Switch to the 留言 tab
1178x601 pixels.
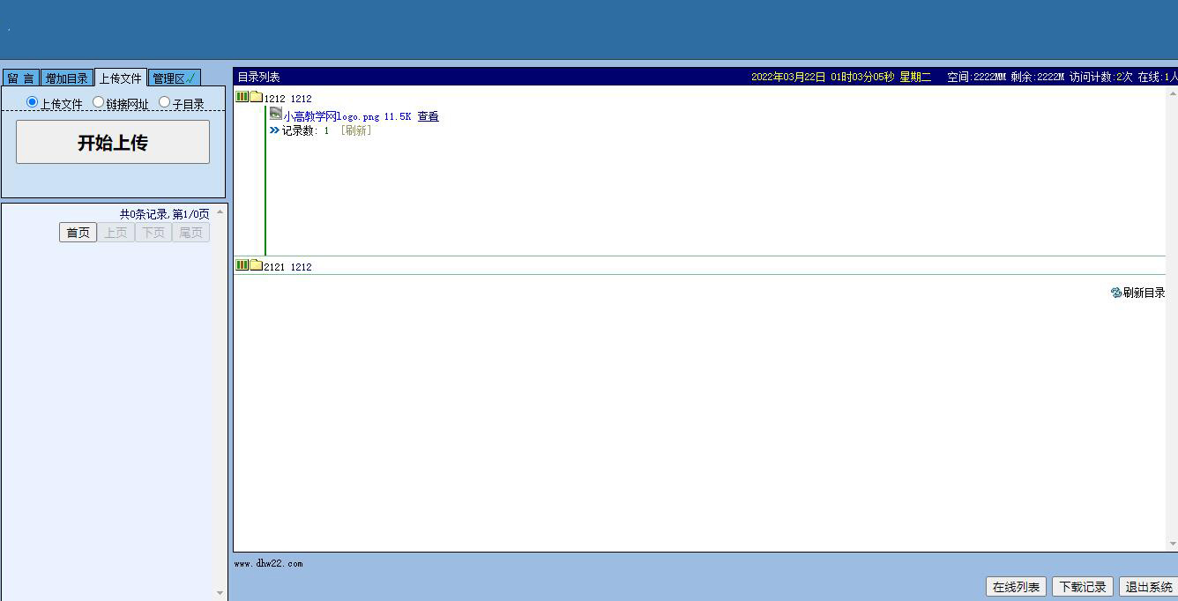tap(20, 78)
